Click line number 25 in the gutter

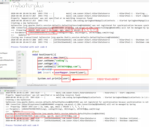[19, 76]
